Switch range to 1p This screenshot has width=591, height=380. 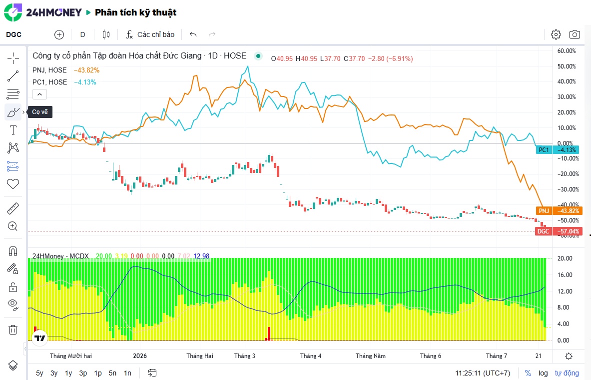(98, 373)
